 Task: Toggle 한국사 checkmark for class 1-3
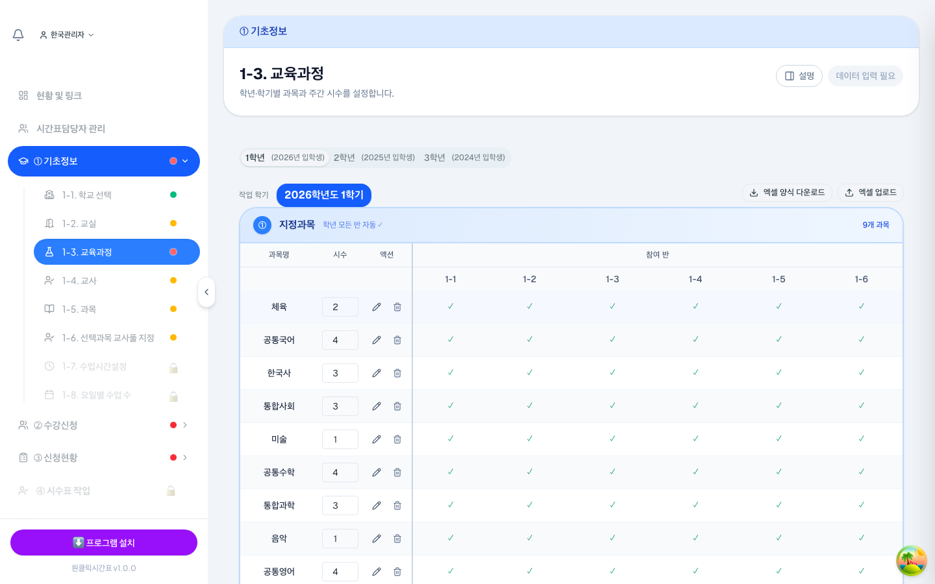(612, 372)
